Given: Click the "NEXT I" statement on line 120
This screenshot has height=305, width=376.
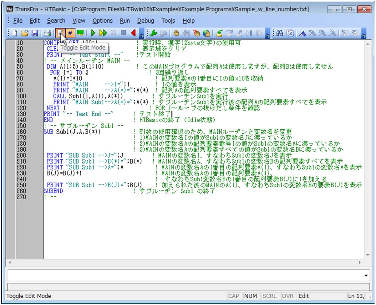Looking at the screenshot, I should [56, 108].
